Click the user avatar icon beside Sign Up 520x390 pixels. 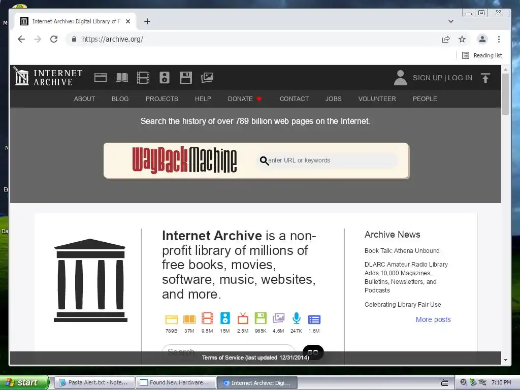click(400, 78)
